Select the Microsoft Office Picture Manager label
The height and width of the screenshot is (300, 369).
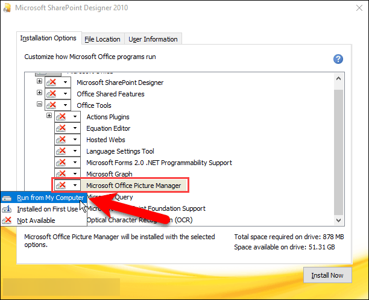click(134, 186)
